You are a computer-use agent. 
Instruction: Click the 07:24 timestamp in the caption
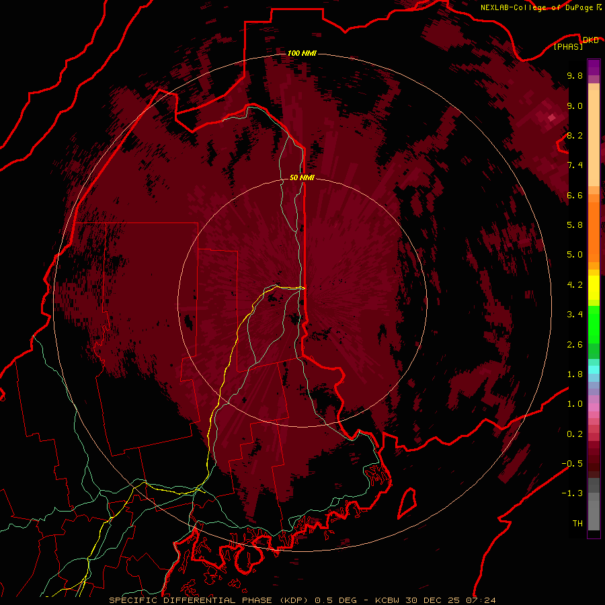(x=481, y=600)
